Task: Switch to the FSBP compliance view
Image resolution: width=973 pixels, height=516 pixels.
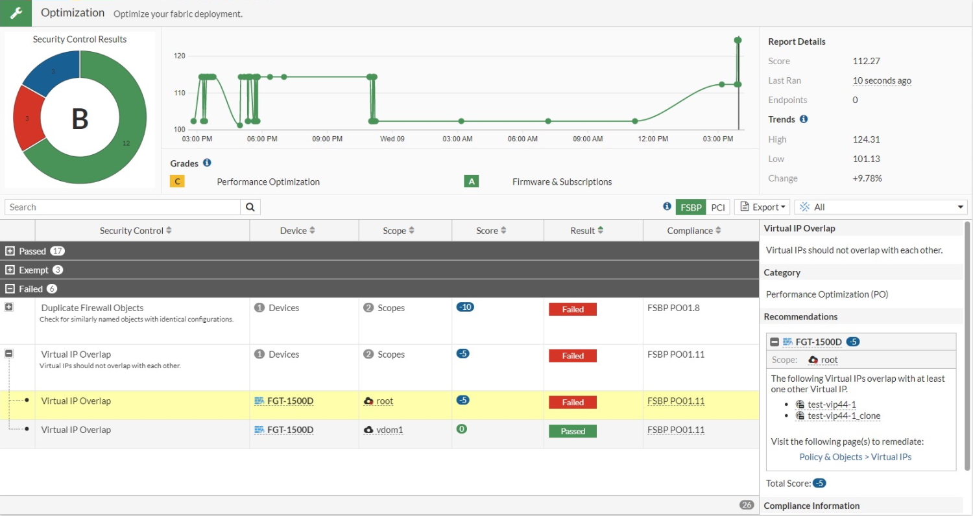Action: pyautogui.click(x=690, y=207)
